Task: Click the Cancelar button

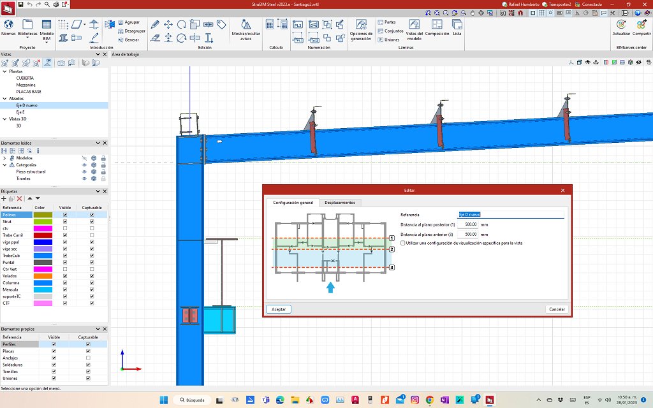Action: pyautogui.click(x=557, y=309)
